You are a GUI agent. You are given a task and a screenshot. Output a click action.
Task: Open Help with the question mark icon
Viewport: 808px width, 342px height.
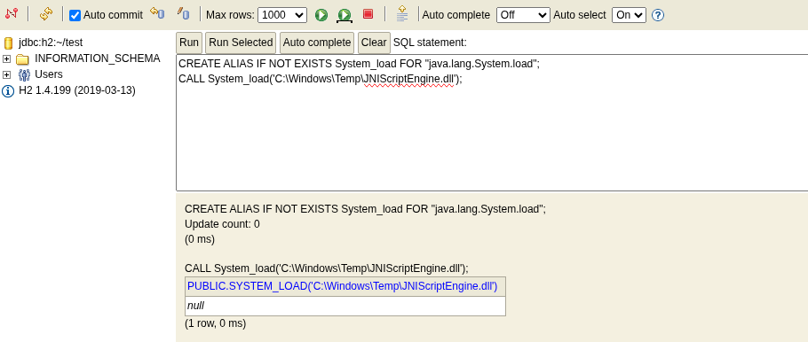click(x=658, y=15)
